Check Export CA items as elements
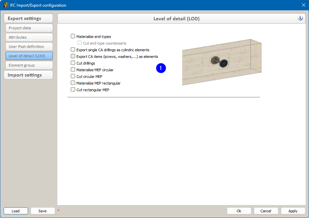Screen dimensions: 309x218 point(73,56)
